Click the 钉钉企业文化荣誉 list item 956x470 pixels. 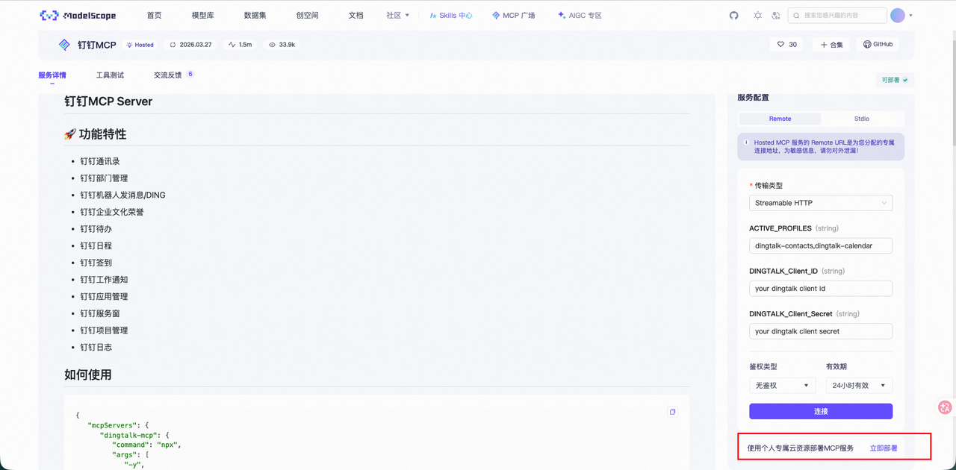click(x=112, y=212)
